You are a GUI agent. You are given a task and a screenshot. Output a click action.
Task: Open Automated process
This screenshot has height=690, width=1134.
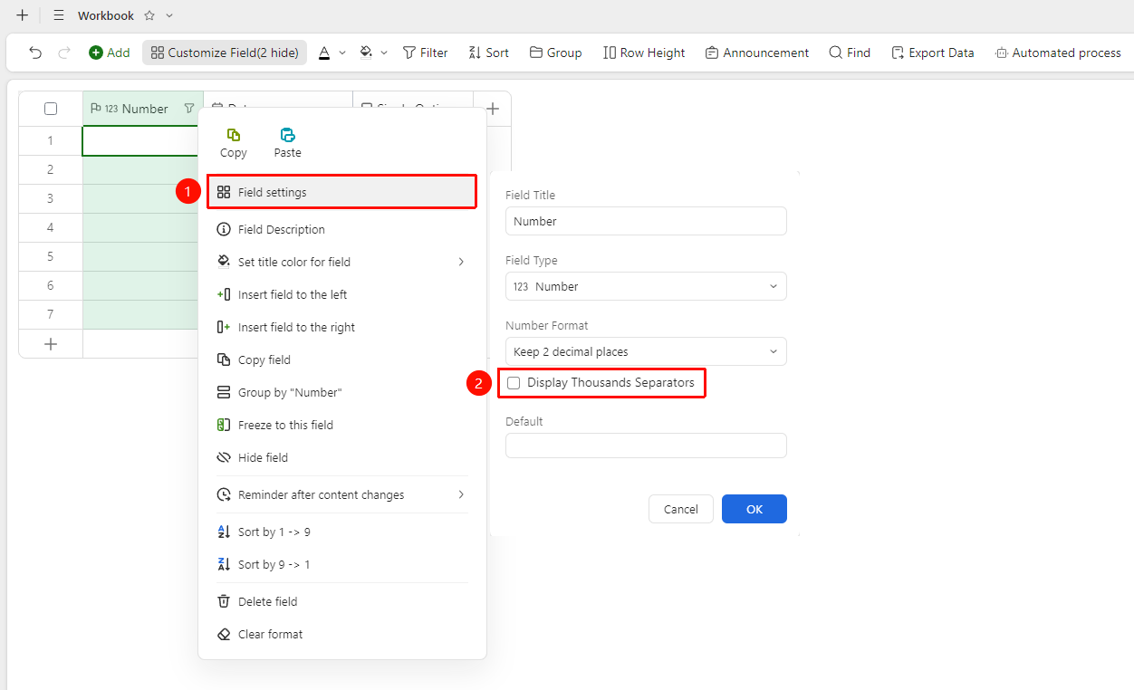1058,53
